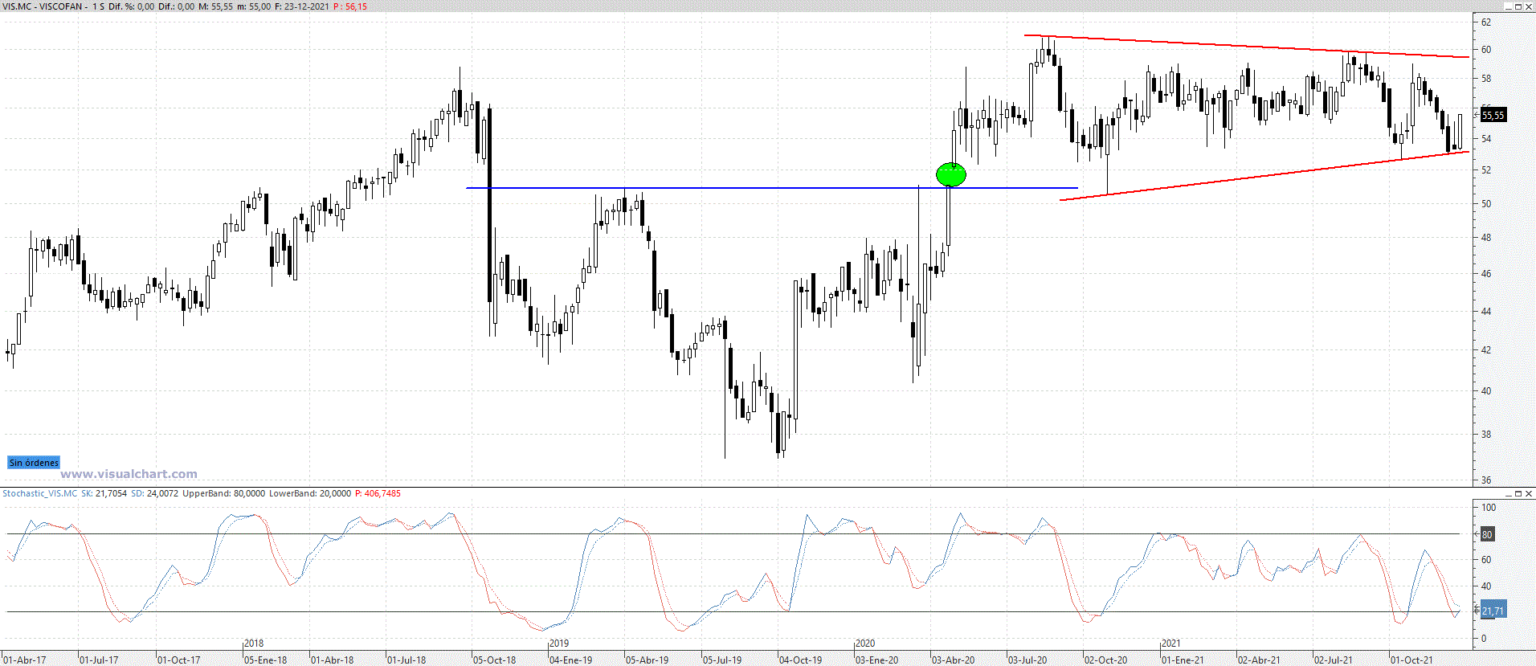Click the 2018 year marker on timeline
Screen dimensions: 1536x666
tap(253, 644)
